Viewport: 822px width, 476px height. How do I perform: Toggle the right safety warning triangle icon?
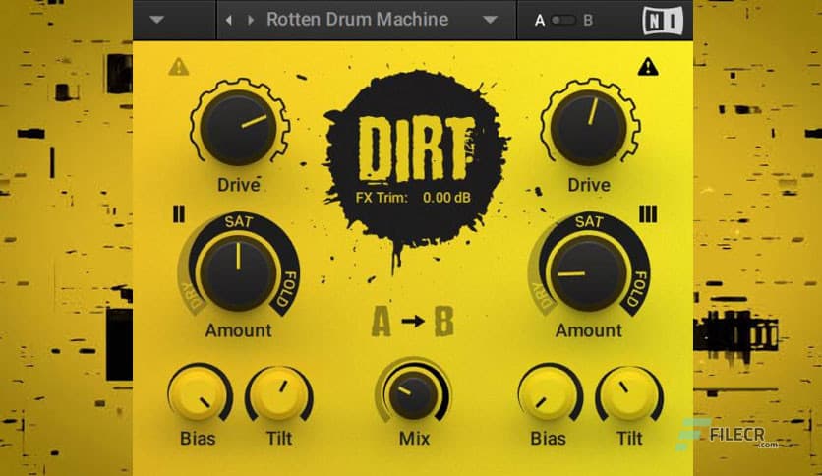pos(648,67)
